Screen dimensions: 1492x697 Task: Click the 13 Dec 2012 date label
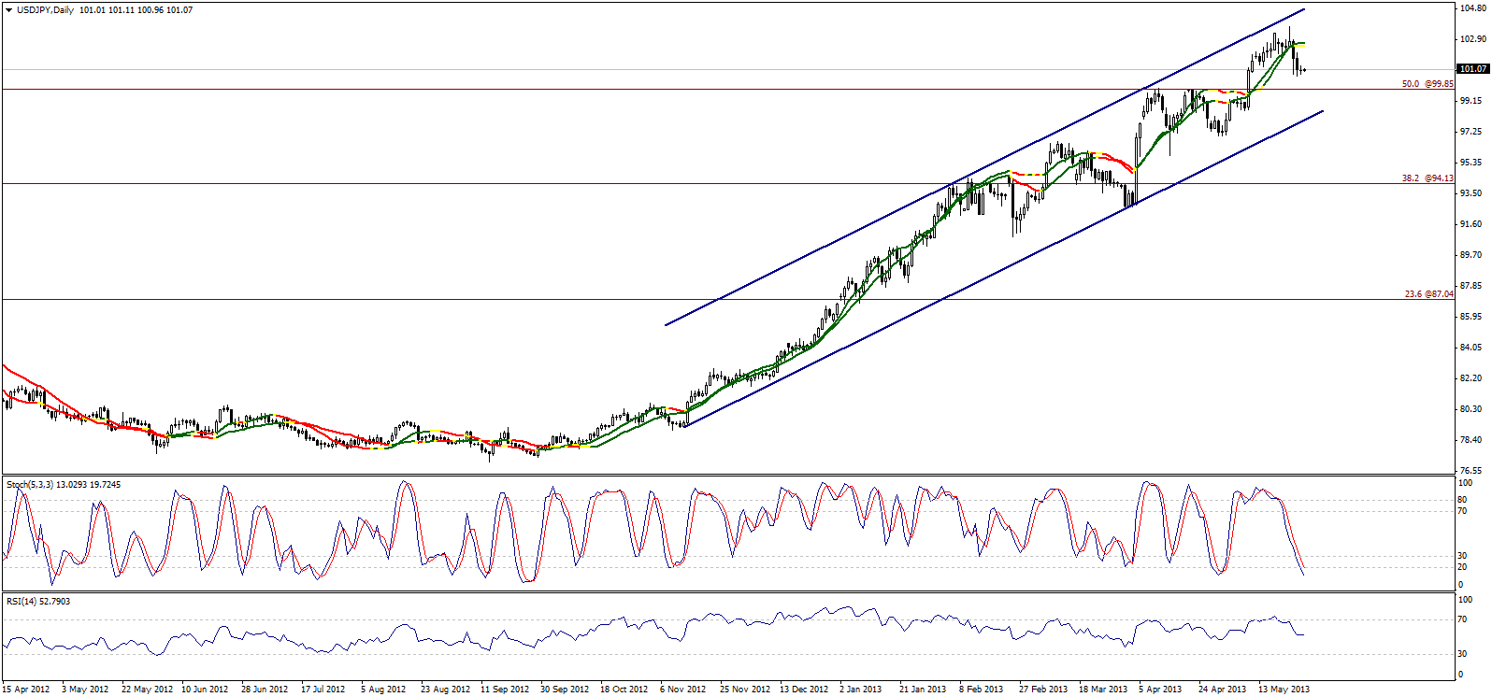pyautogui.click(x=804, y=690)
